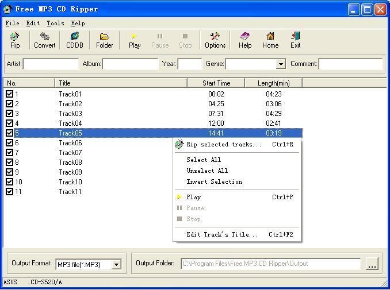Image resolution: width=390 pixels, height=290 pixels.
Task: Toggle the track 8 checkbox
Action: (9, 162)
